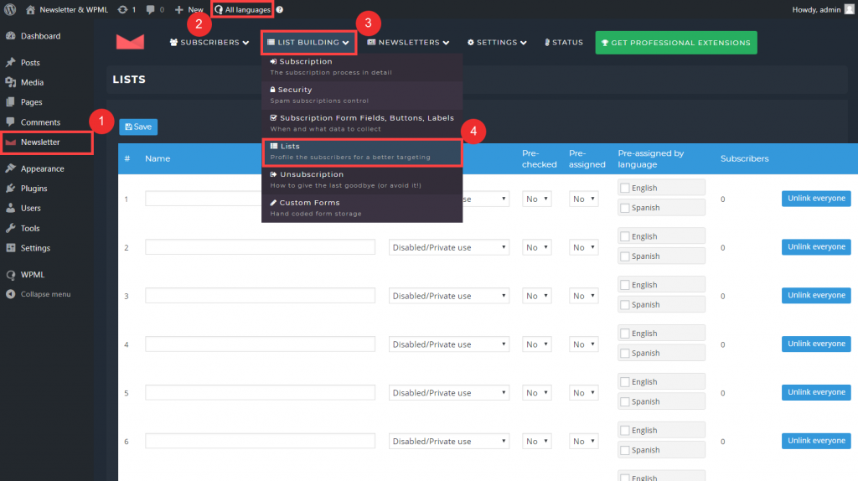Click Unlink everyone for list 4

[x=816, y=344]
